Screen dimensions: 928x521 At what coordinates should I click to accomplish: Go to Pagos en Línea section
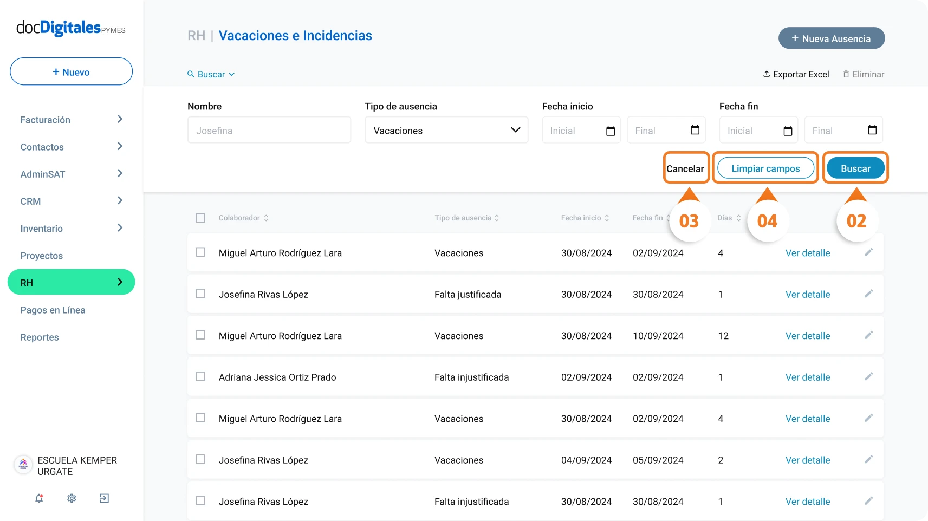click(53, 310)
